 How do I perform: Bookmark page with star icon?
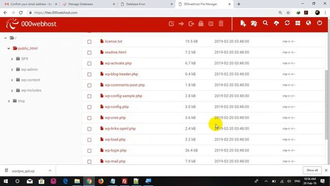pos(288,12)
